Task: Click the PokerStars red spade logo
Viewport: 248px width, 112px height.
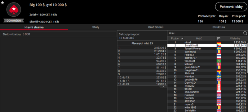Action: coord(14,10)
